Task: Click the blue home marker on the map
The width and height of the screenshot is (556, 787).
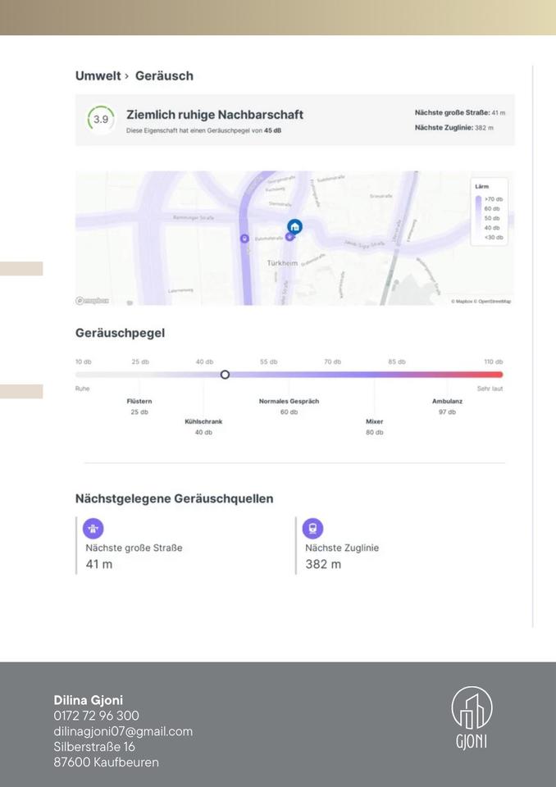Action: point(294,226)
